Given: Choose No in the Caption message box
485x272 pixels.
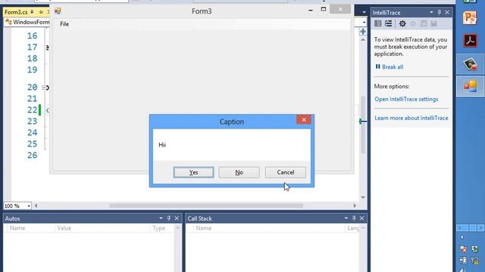Looking at the screenshot, I should point(239,172).
